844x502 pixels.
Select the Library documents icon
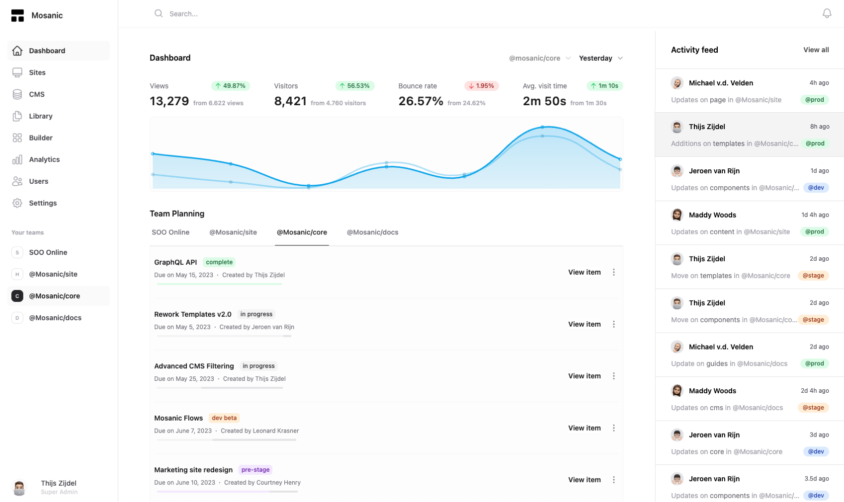17,116
